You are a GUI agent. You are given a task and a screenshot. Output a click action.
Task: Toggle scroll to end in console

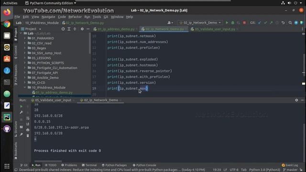pyautogui.click(x=28, y=124)
